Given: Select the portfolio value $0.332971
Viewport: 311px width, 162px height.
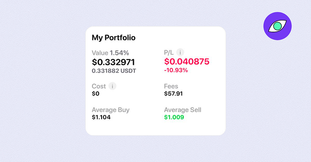Looking at the screenshot, I should coord(113,62).
